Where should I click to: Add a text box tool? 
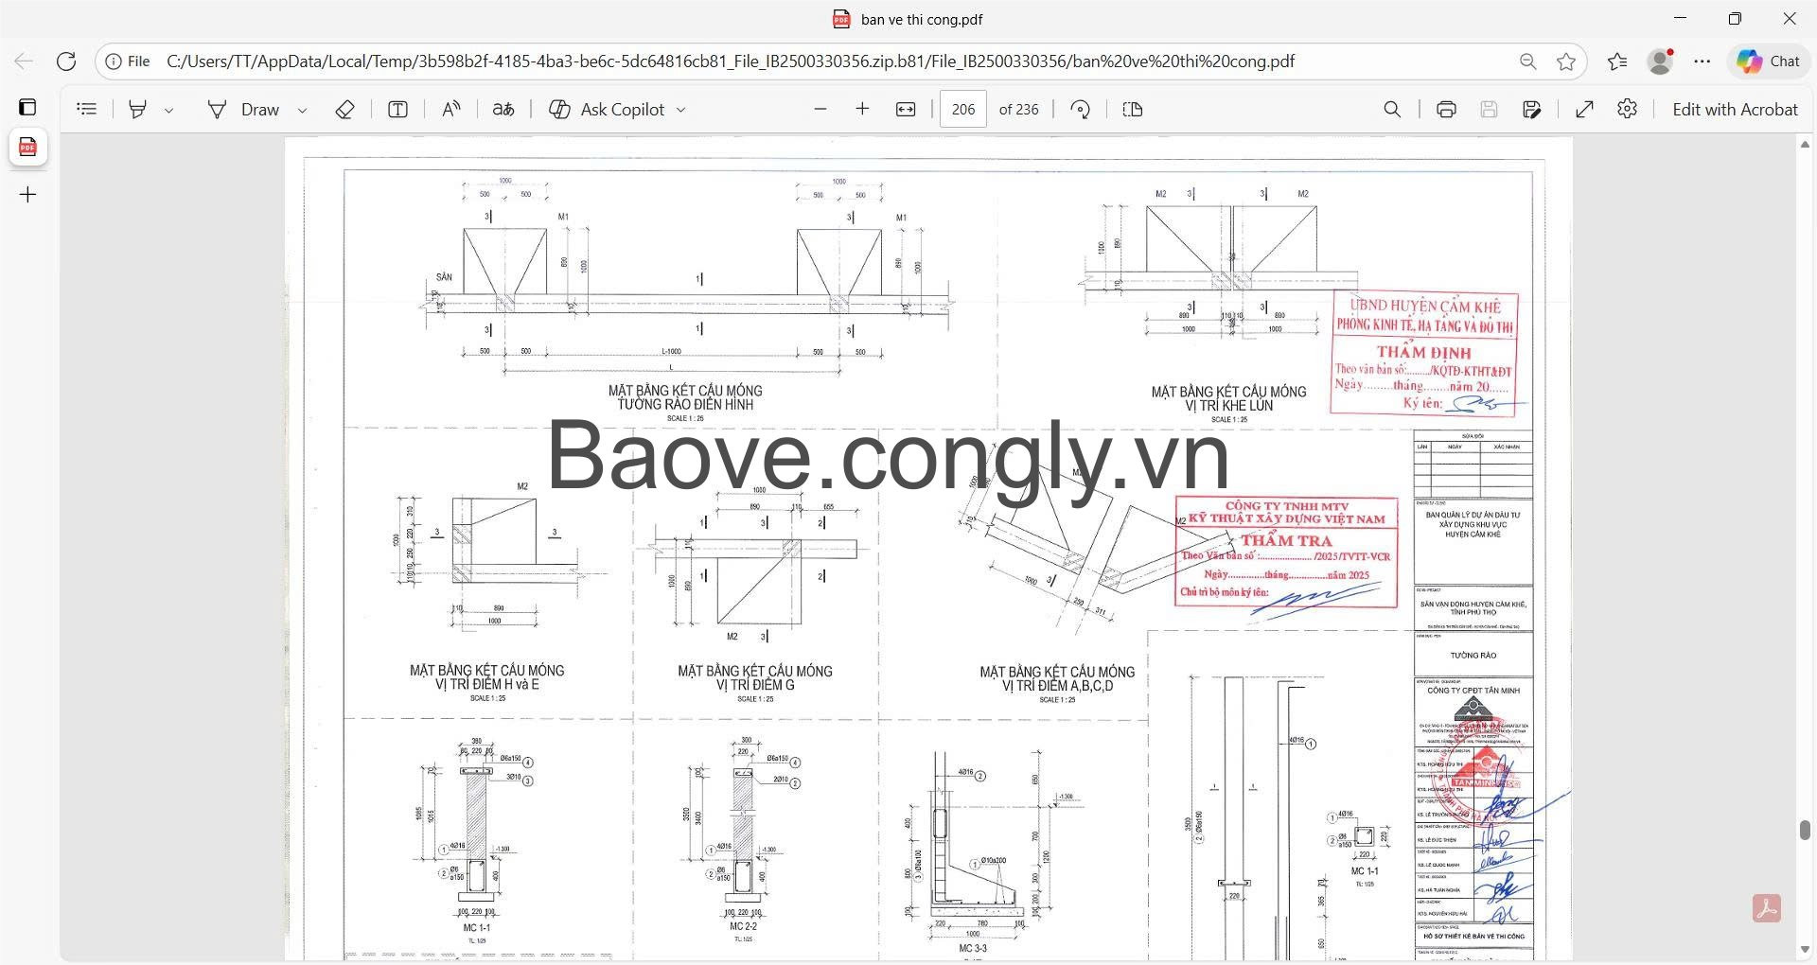[397, 110]
